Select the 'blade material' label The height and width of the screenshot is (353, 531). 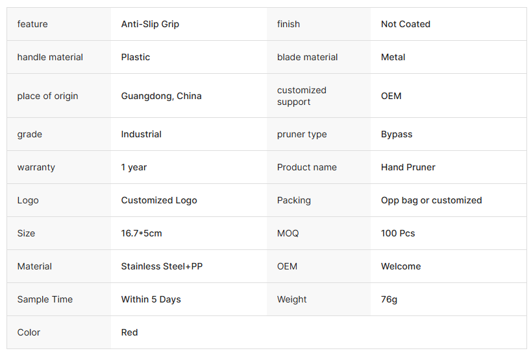307,57
